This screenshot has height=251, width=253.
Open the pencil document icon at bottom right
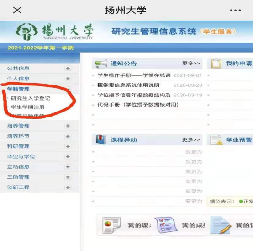[221, 225]
